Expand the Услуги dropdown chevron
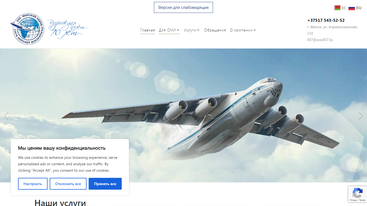Screen dimensions: 367x206 coord(198,30)
